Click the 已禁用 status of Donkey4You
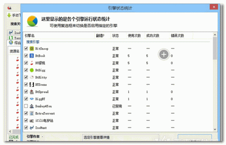 pos(117,106)
